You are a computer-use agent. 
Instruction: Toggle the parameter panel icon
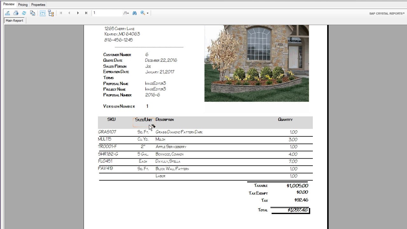coord(43,13)
